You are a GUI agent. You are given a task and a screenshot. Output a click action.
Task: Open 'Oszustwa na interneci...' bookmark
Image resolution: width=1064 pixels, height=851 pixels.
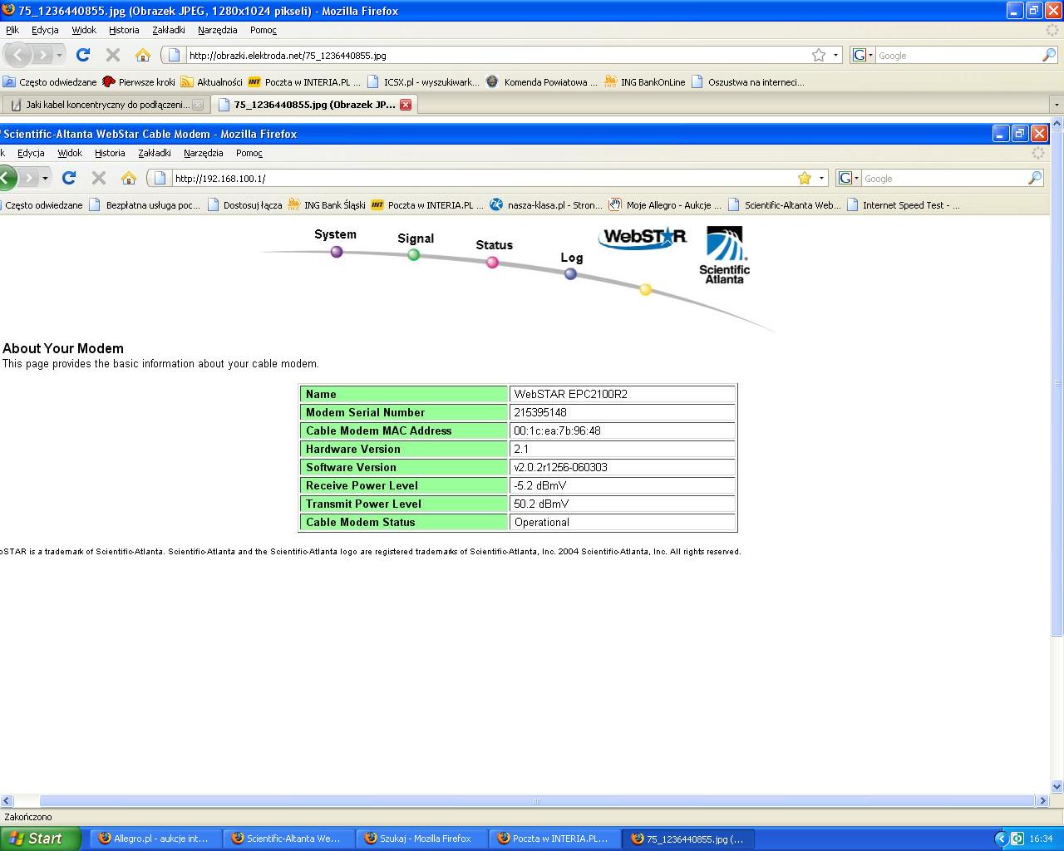748,82
